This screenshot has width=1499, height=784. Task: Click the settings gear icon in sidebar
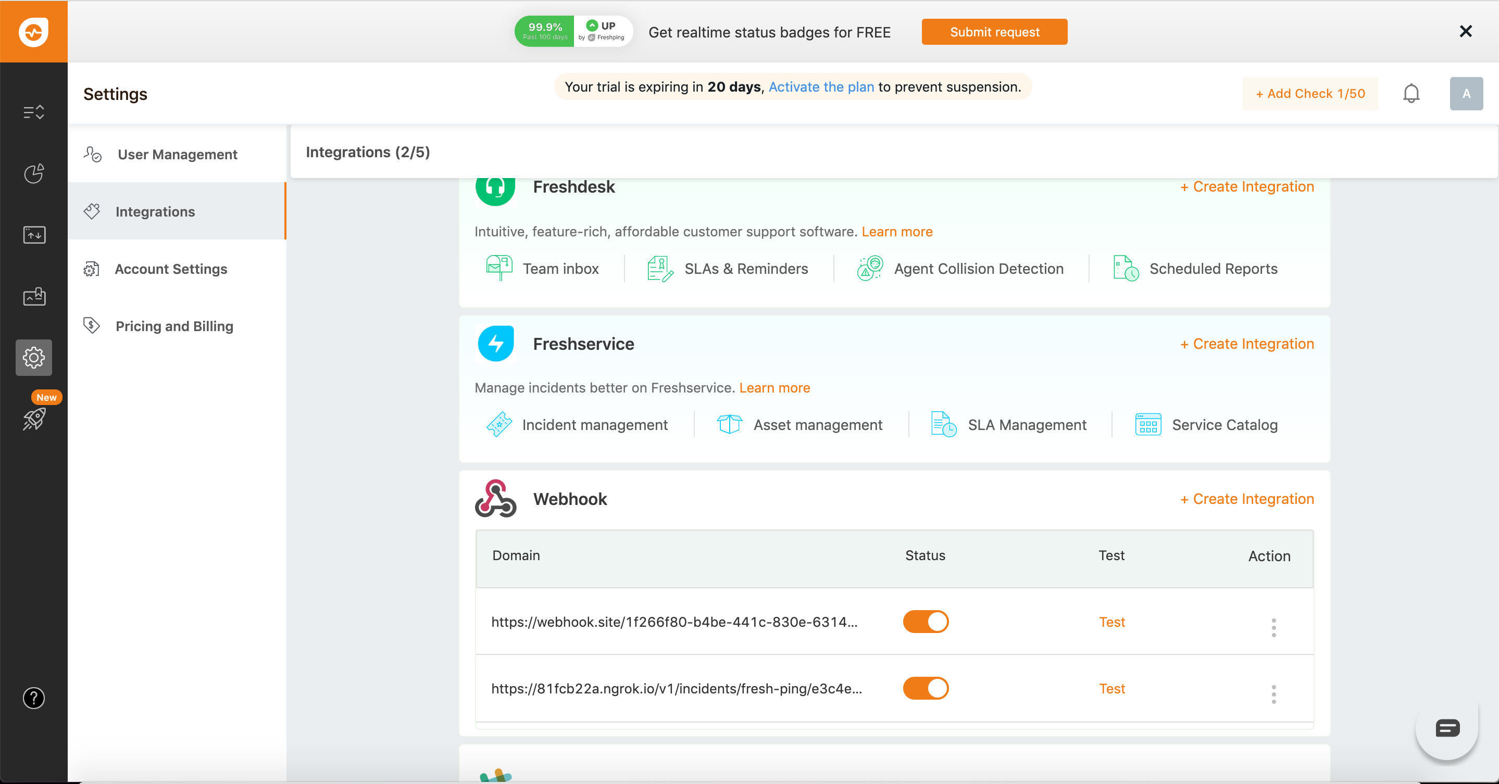pos(34,358)
